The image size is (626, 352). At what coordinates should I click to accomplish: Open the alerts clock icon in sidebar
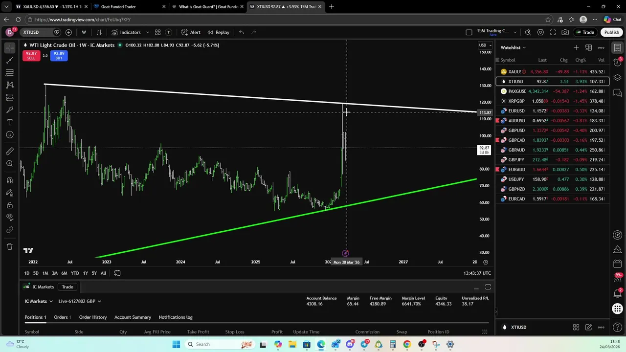[x=618, y=63]
